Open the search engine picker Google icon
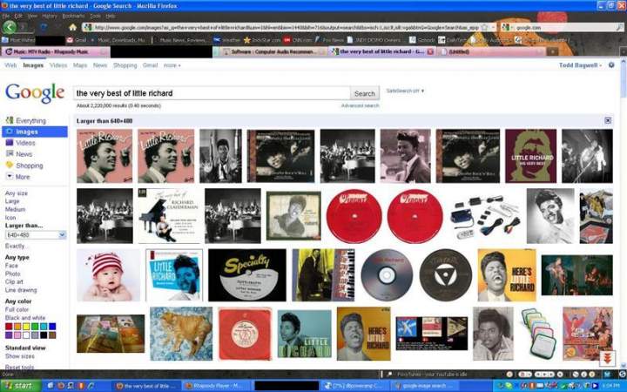Image resolution: width=627 pixels, height=392 pixels. coord(506,27)
